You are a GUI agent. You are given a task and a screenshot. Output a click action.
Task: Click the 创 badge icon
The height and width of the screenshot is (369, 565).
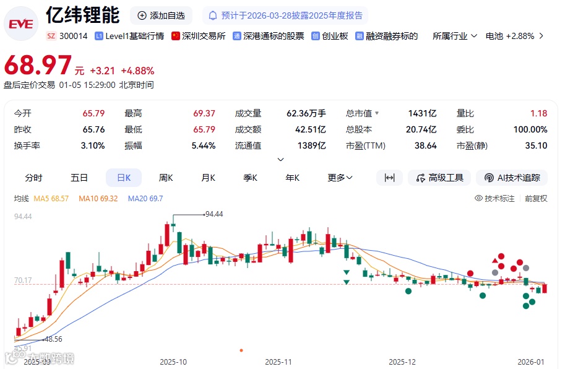[x=315, y=36]
